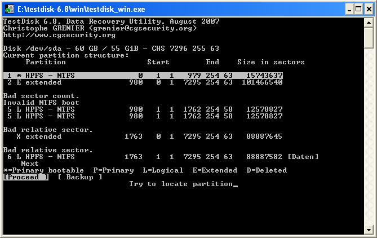Close the testdisk_win.exe window

tap(369, 9)
